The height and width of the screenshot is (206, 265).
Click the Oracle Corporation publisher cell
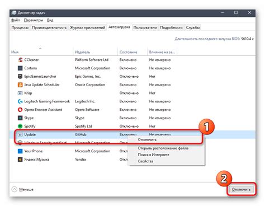[x=90, y=85]
